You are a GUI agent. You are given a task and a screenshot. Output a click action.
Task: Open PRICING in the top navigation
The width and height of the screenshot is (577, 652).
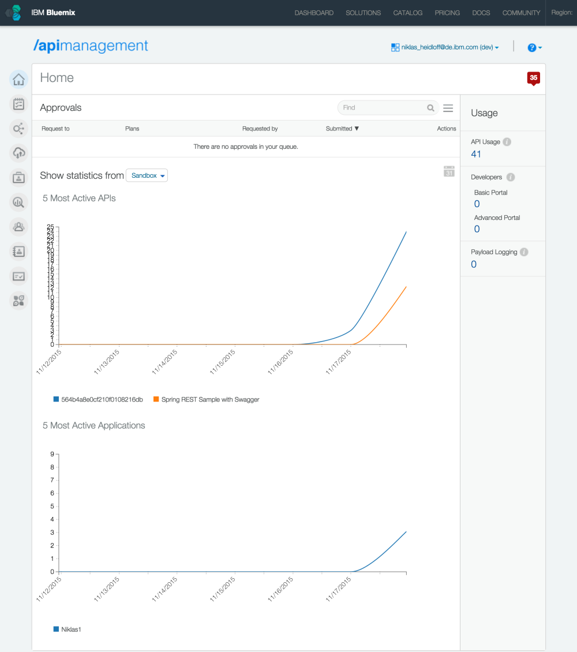pos(447,13)
